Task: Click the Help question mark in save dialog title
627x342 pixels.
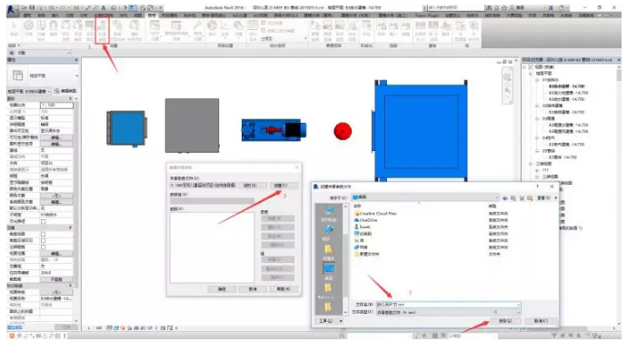Action: point(537,186)
